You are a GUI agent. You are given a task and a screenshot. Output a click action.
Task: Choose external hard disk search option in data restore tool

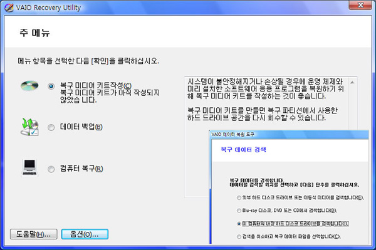click(x=239, y=198)
